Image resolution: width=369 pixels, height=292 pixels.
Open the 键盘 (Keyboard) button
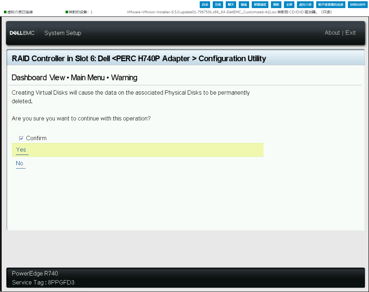pos(244,5)
